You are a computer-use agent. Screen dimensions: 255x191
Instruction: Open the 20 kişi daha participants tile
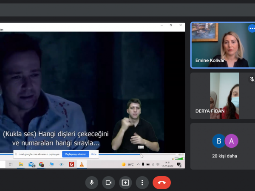click(x=223, y=146)
